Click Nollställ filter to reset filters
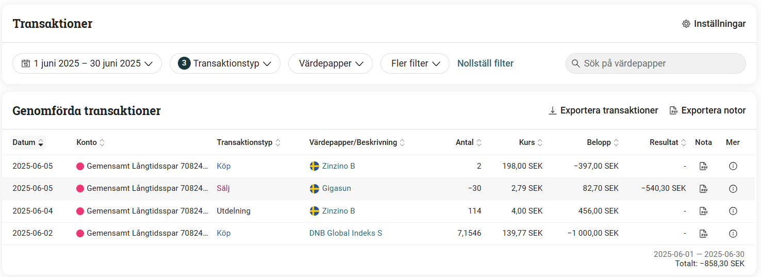 tap(485, 63)
